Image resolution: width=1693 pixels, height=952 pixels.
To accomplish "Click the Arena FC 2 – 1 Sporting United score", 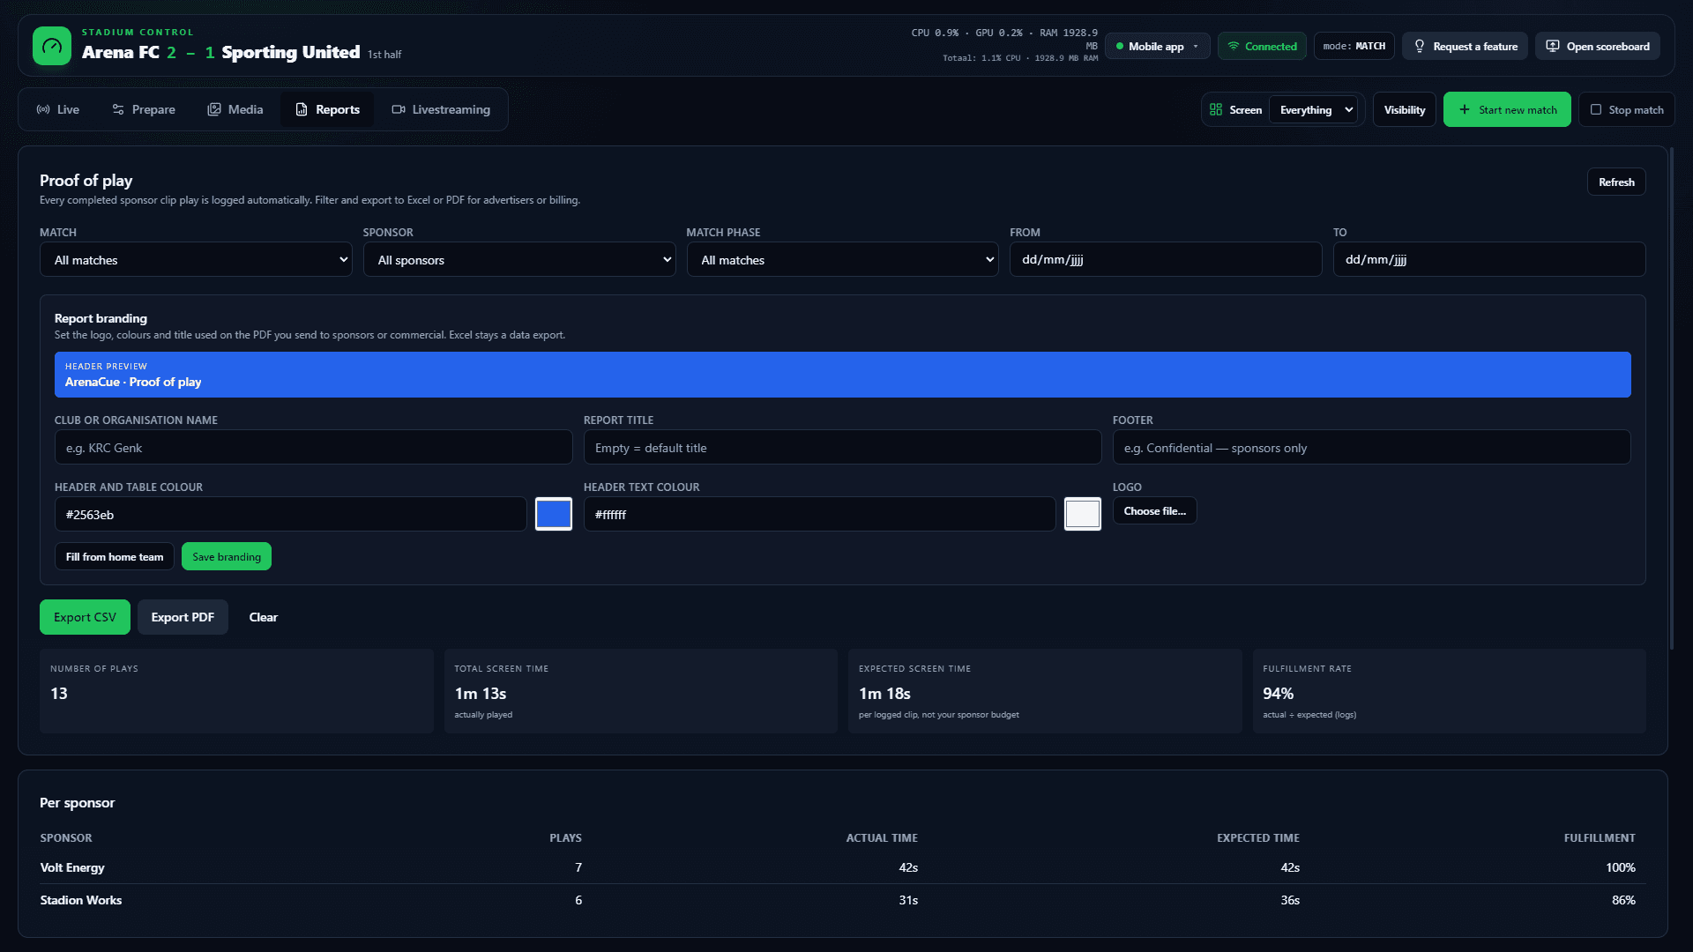I will tap(220, 52).
